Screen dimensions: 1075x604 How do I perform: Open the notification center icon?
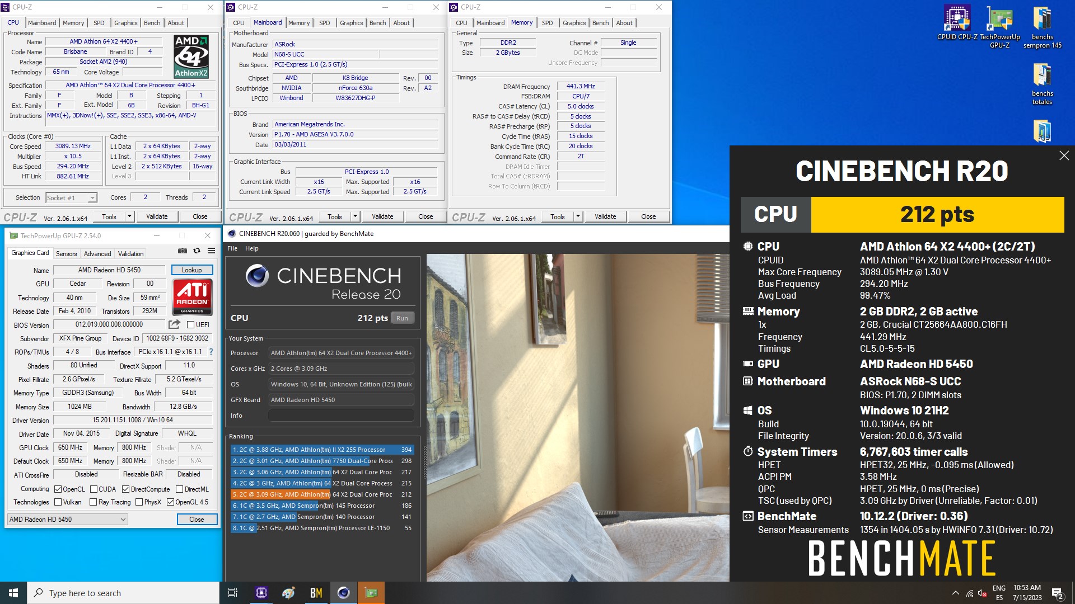pos(1057,593)
